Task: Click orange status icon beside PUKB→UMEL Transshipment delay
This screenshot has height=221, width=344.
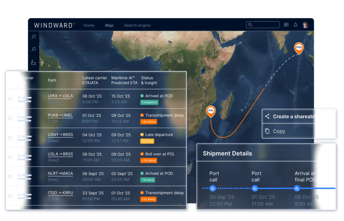Action: coord(142,115)
